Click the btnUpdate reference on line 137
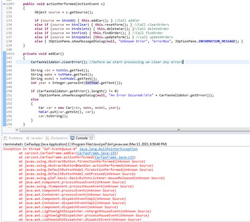This screenshot has width=250, height=222. pos(81,37)
